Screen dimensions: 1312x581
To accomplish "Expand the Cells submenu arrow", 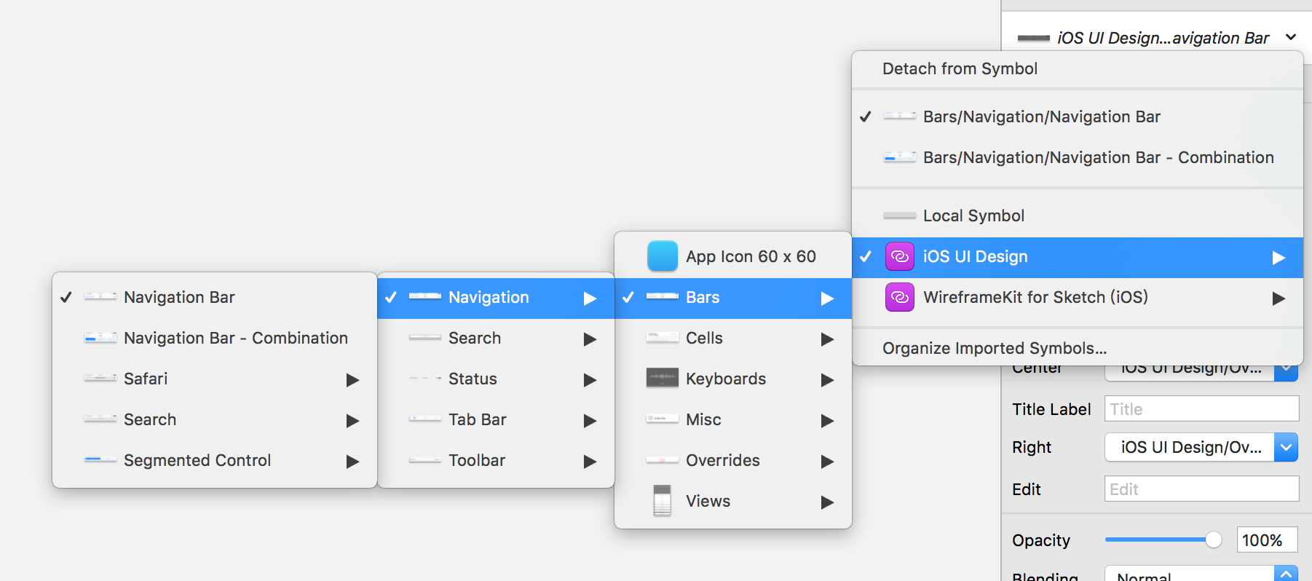I will pos(827,339).
